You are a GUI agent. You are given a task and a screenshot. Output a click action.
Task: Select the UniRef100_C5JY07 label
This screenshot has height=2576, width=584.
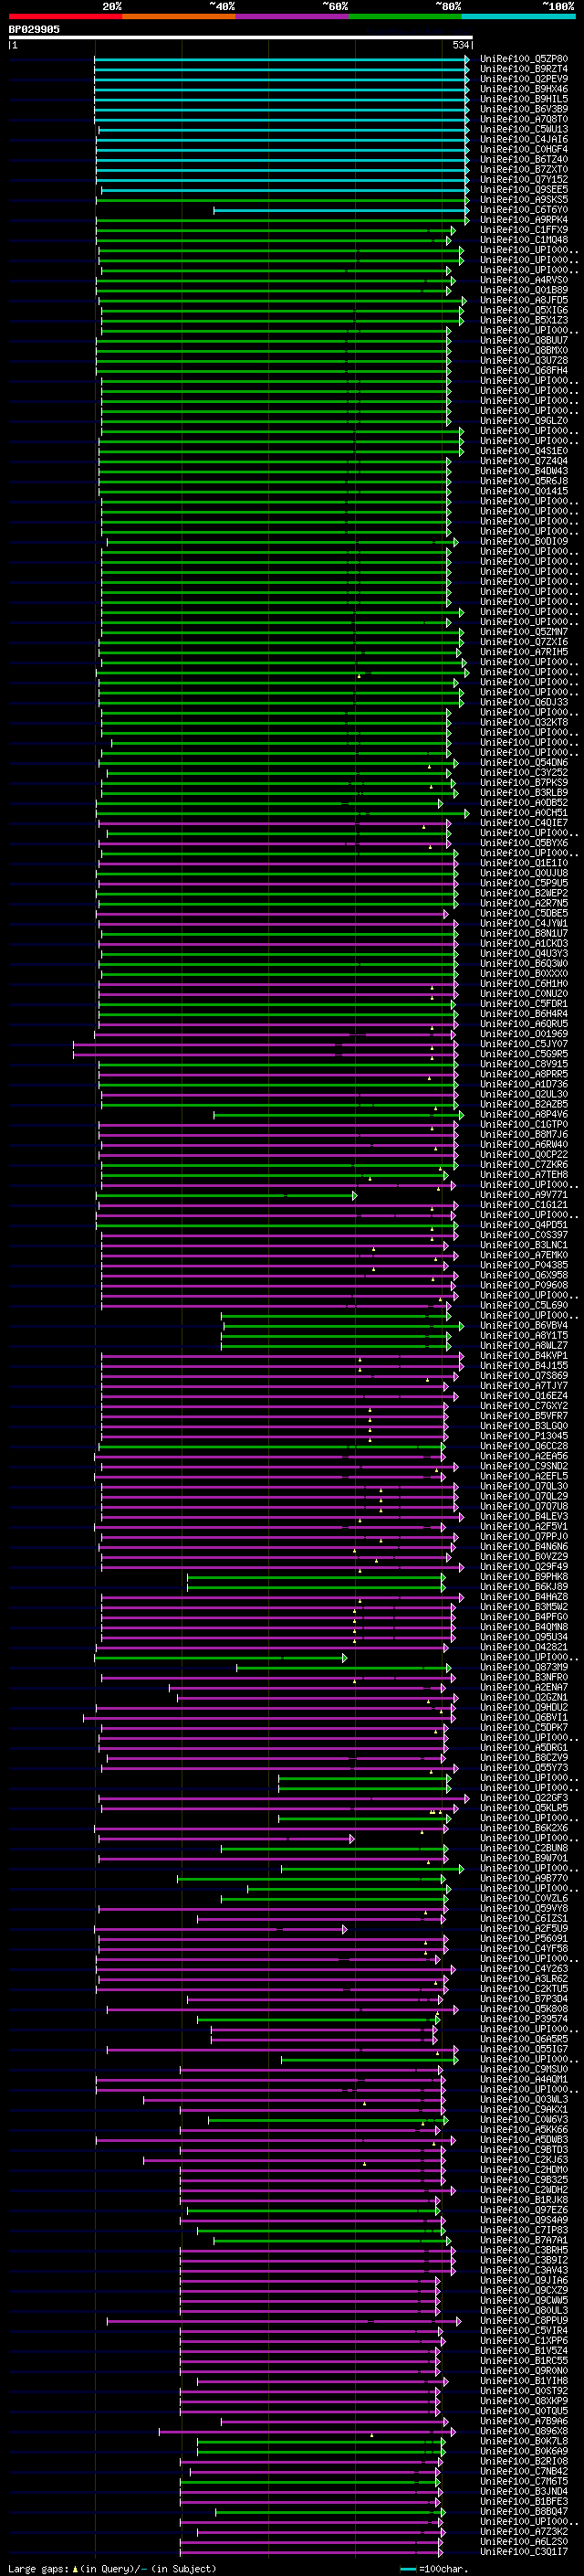point(524,1044)
